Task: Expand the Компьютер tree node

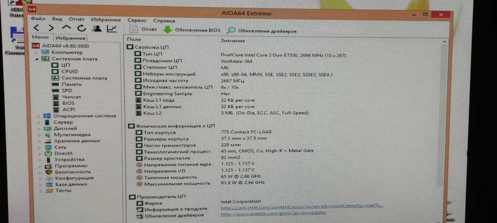Action: (x=37, y=52)
